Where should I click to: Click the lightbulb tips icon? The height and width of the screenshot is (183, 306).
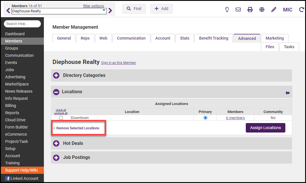pos(227,9)
